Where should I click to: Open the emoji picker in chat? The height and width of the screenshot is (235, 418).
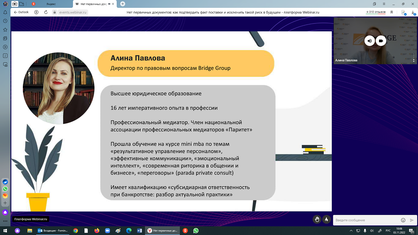[x=403, y=220]
